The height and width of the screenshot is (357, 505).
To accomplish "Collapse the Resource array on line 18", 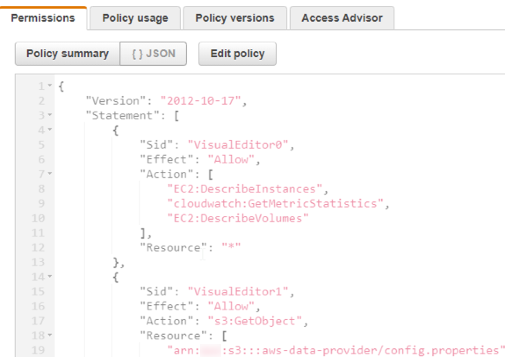I will coord(50,336).
